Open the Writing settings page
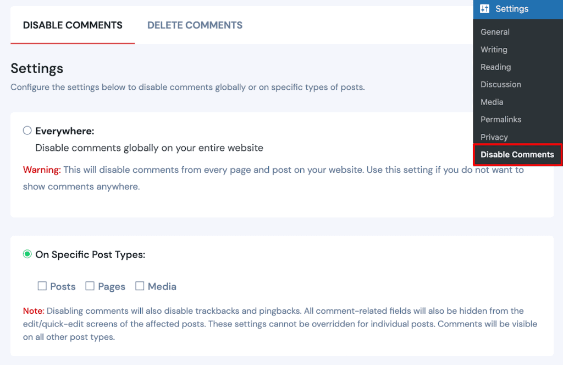 pos(494,49)
